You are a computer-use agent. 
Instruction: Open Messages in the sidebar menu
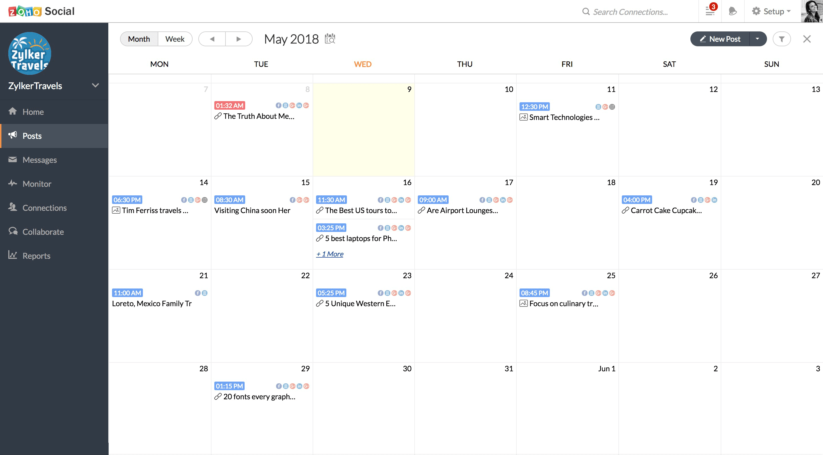point(39,160)
